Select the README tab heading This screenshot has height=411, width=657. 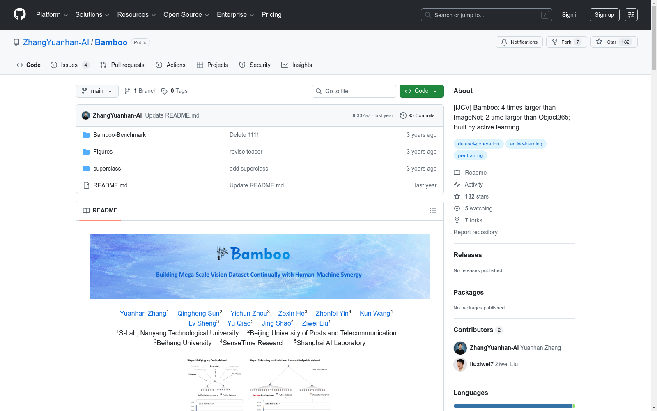pyautogui.click(x=100, y=210)
